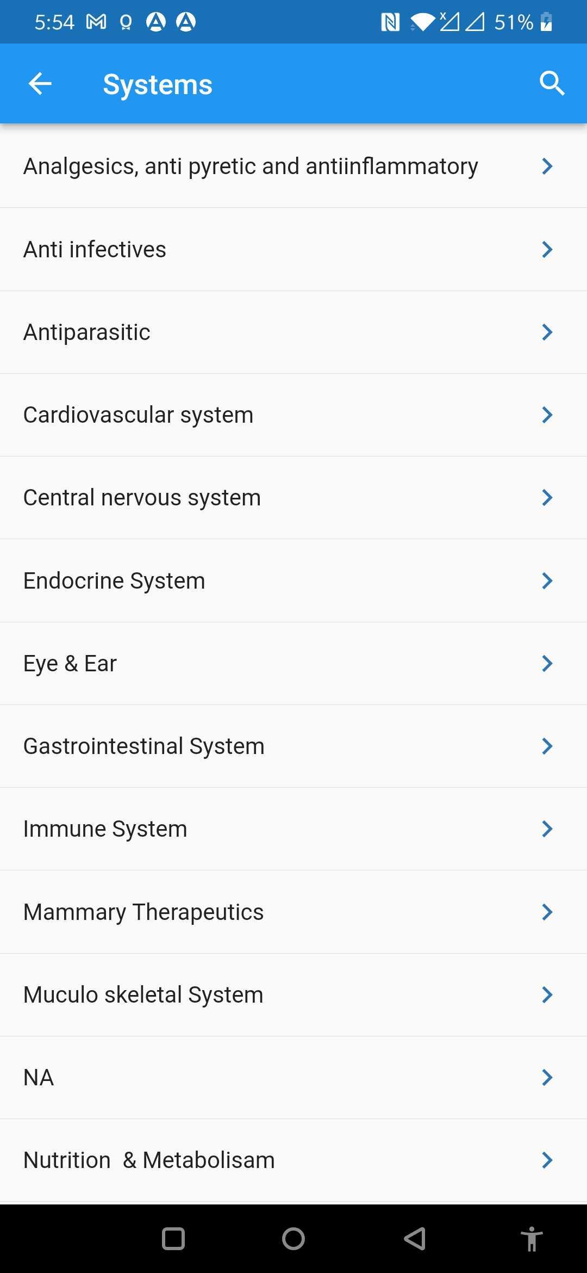Viewport: 587px width, 1273px height.
Task: Open the Antiparasitic category
Action: point(87,332)
